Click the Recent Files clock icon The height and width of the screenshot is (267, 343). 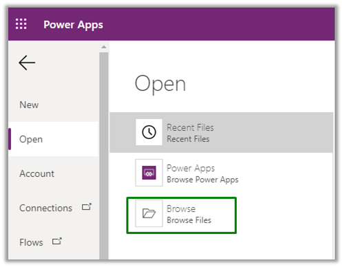point(149,132)
